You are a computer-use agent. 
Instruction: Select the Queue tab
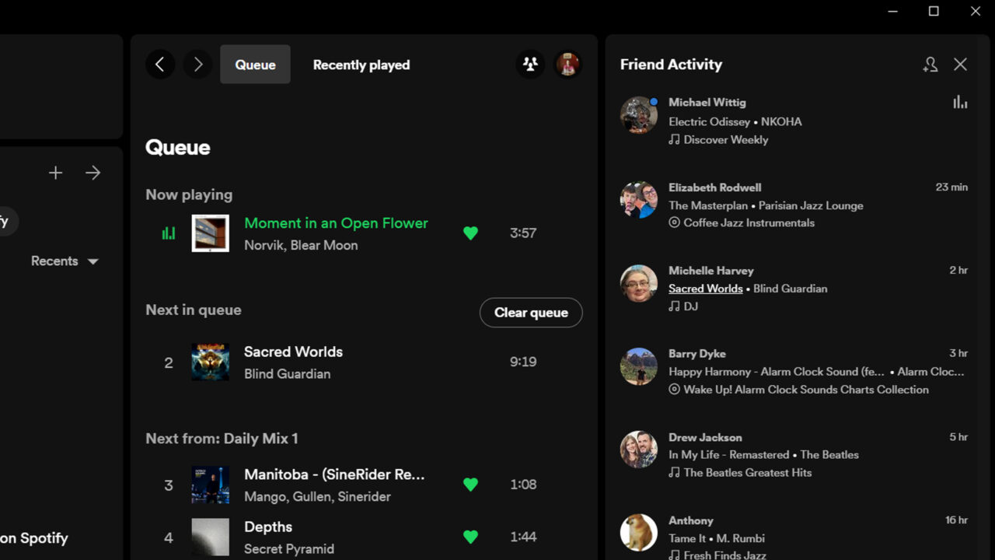point(255,65)
